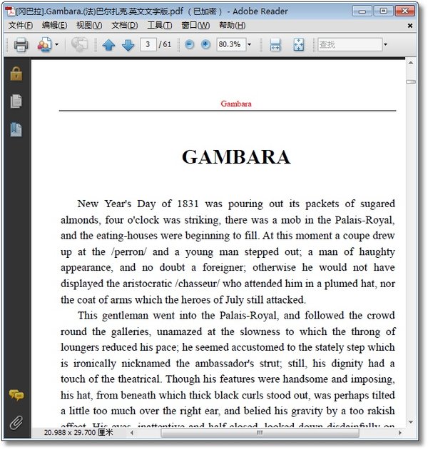This screenshot has height=450, width=428.
Task: Minimize the Adobe Reader window
Action: pyautogui.click(x=362, y=11)
